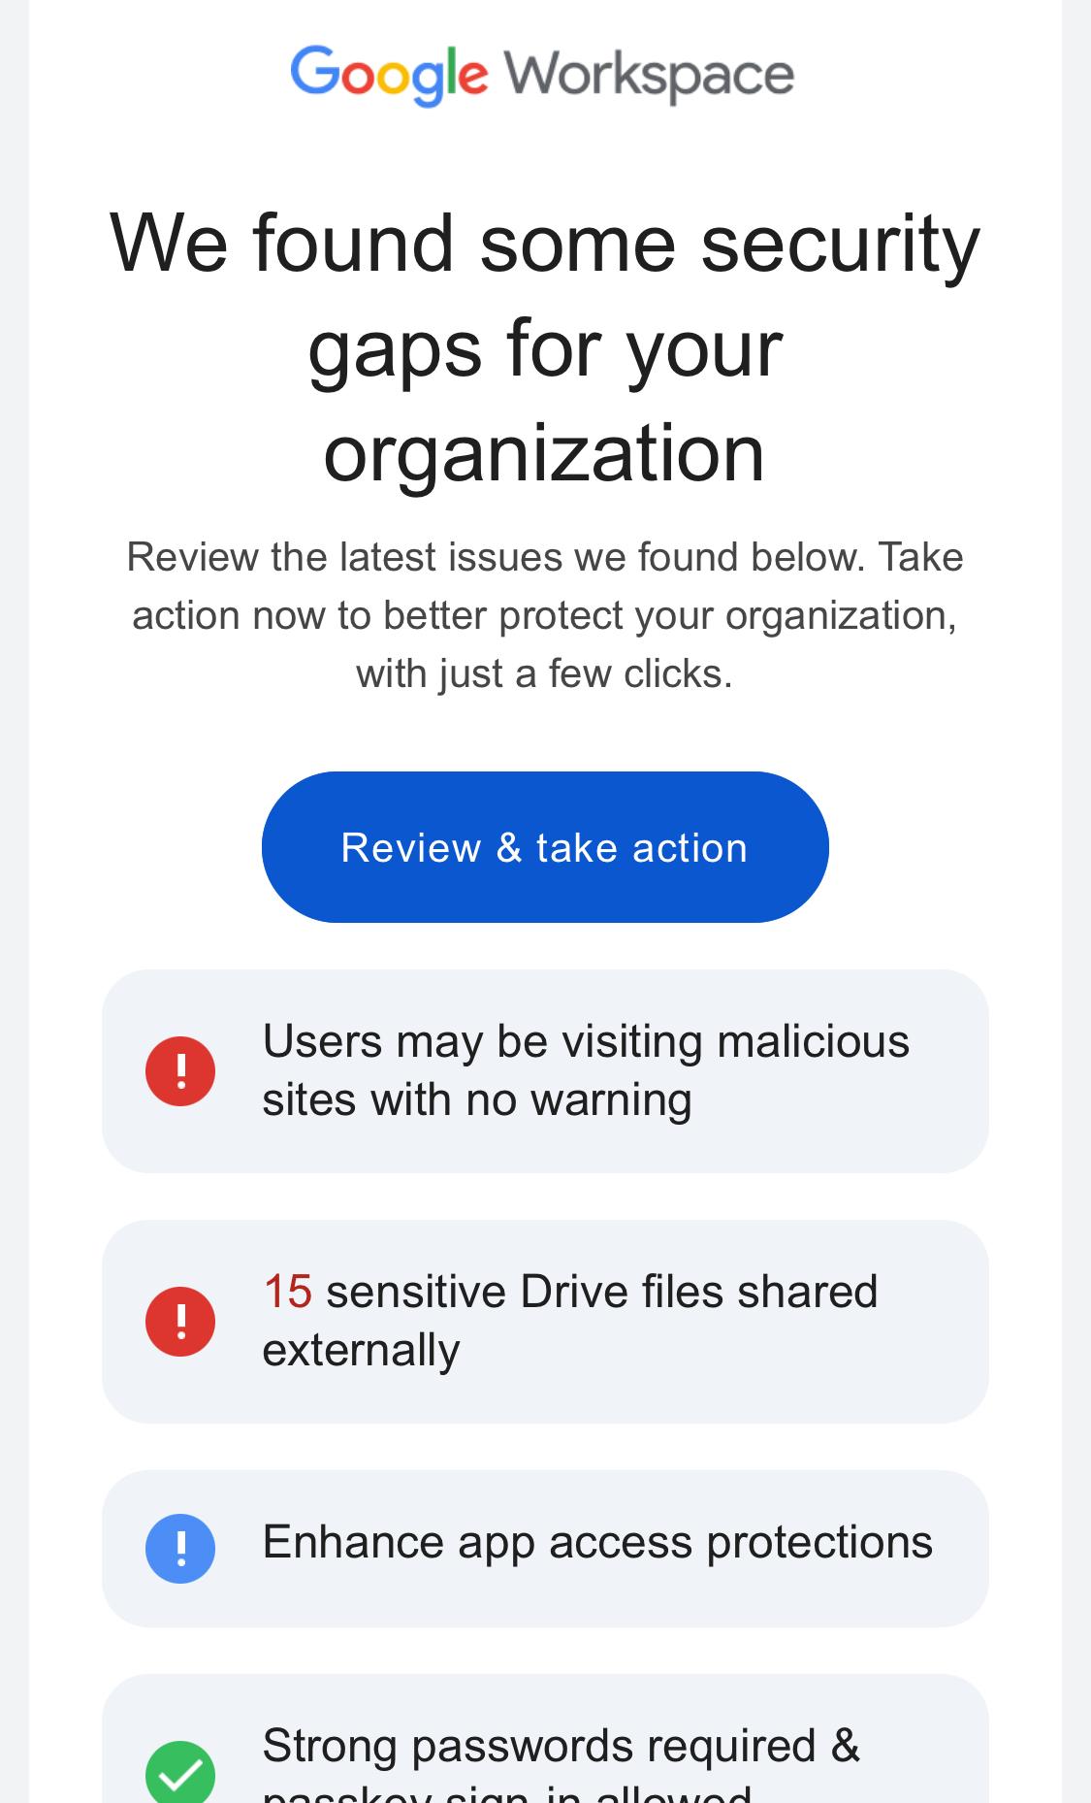Click the word "organization" in the headline
The height and width of the screenshot is (1803, 1091).
[545, 452]
